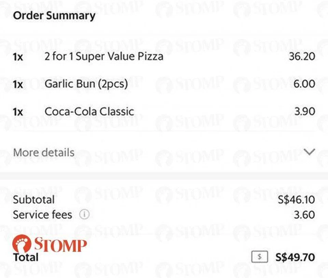328x278 pixels.
Task: Click the 1x quantity beside Super Value Pizza
Action: coord(18,57)
